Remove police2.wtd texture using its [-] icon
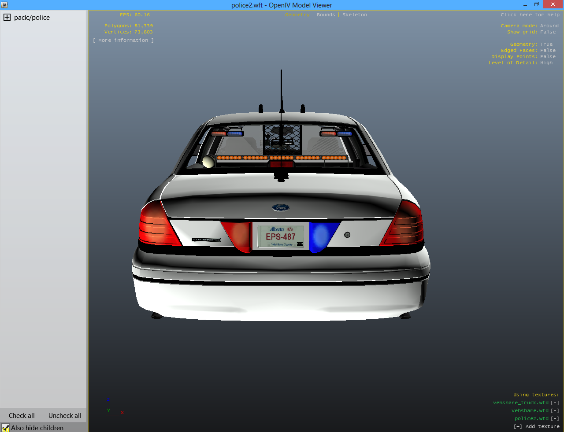Screen dimensions: 564x432 click(555, 418)
